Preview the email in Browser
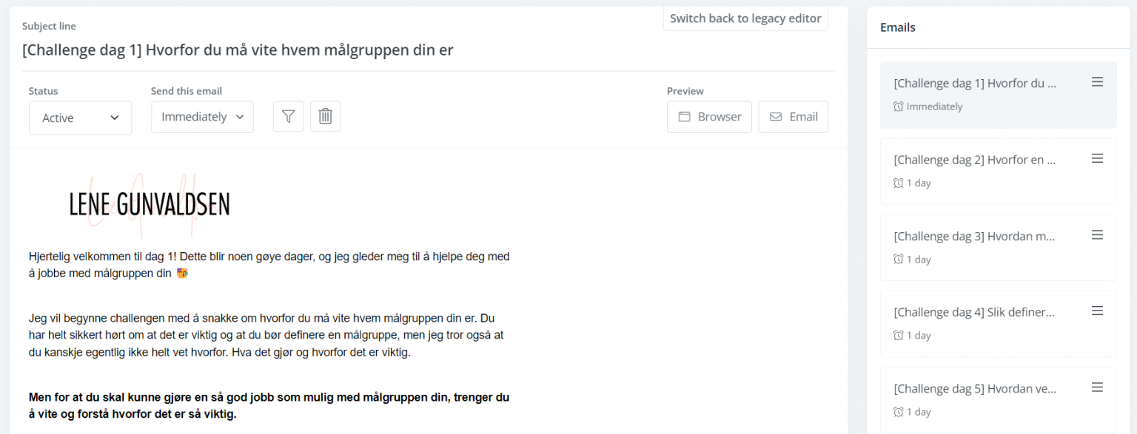 [x=709, y=116]
